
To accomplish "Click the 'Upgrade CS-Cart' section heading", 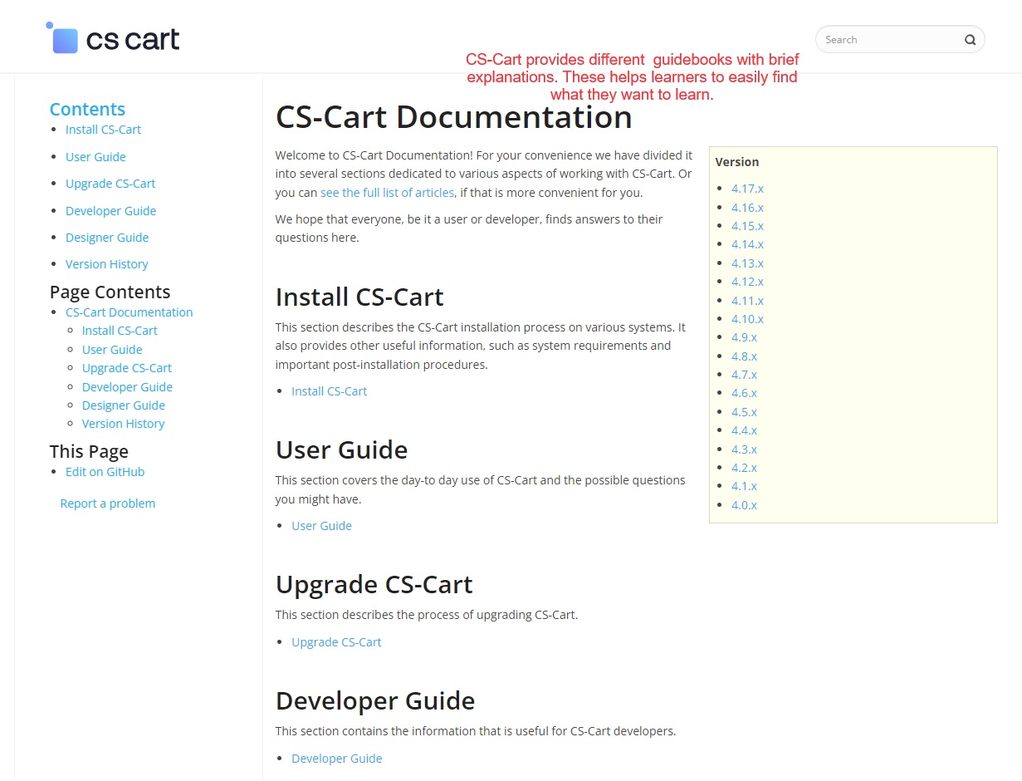I will click(374, 585).
